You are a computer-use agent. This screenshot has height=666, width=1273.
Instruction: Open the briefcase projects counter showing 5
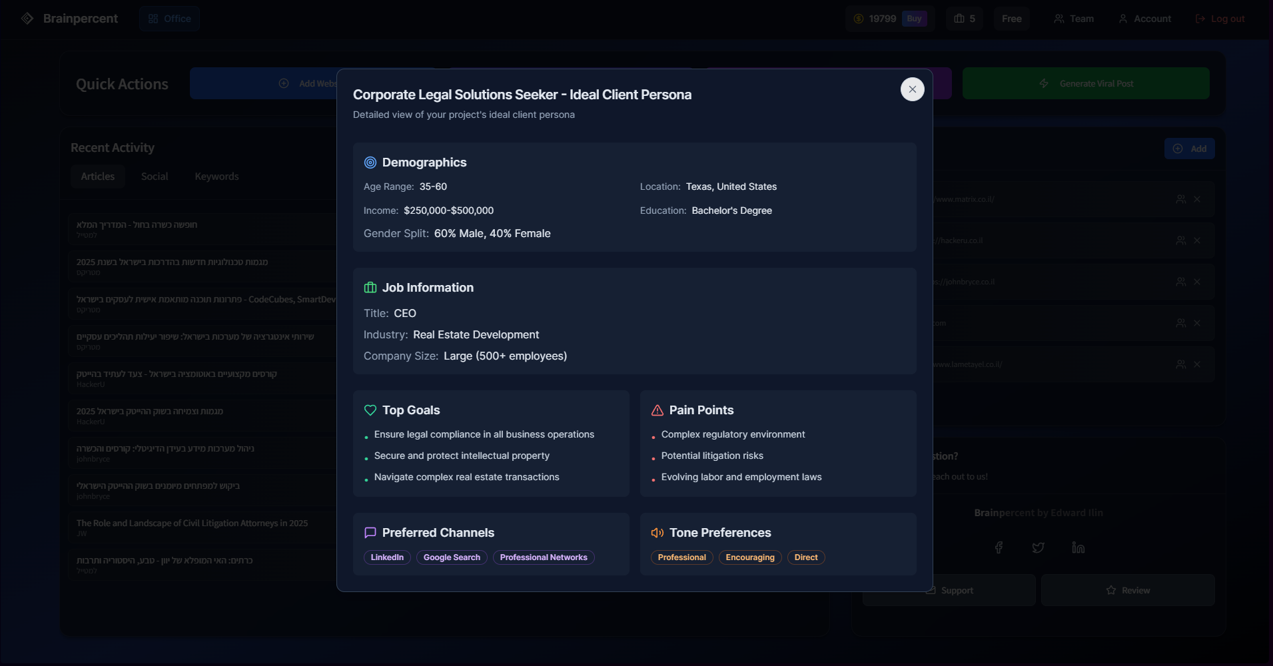tap(964, 19)
